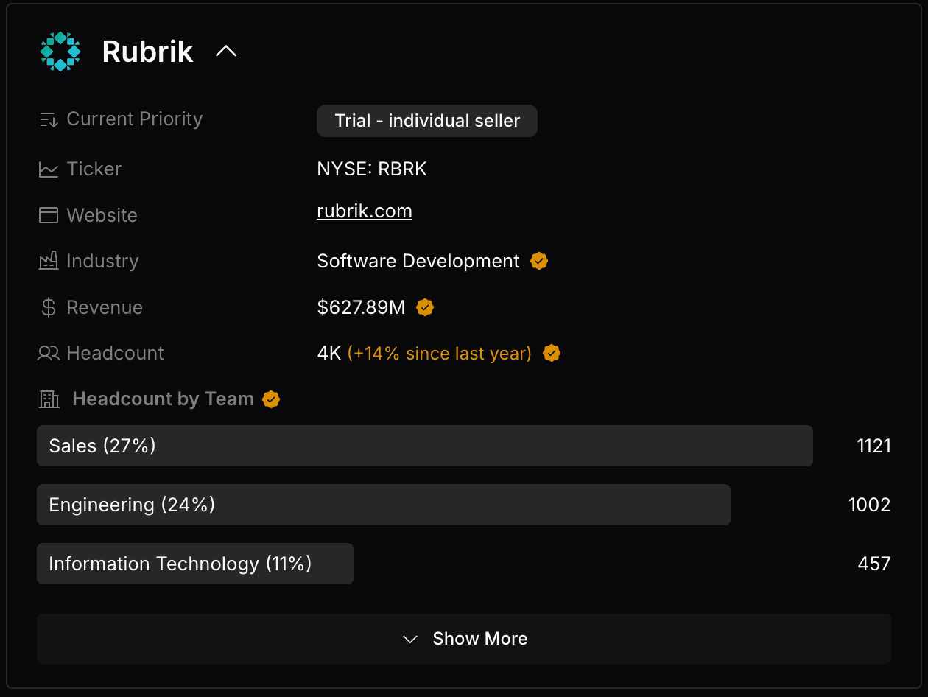928x697 pixels.
Task: Collapse the Rubrik card with chevron
Action: pyautogui.click(x=226, y=52)
